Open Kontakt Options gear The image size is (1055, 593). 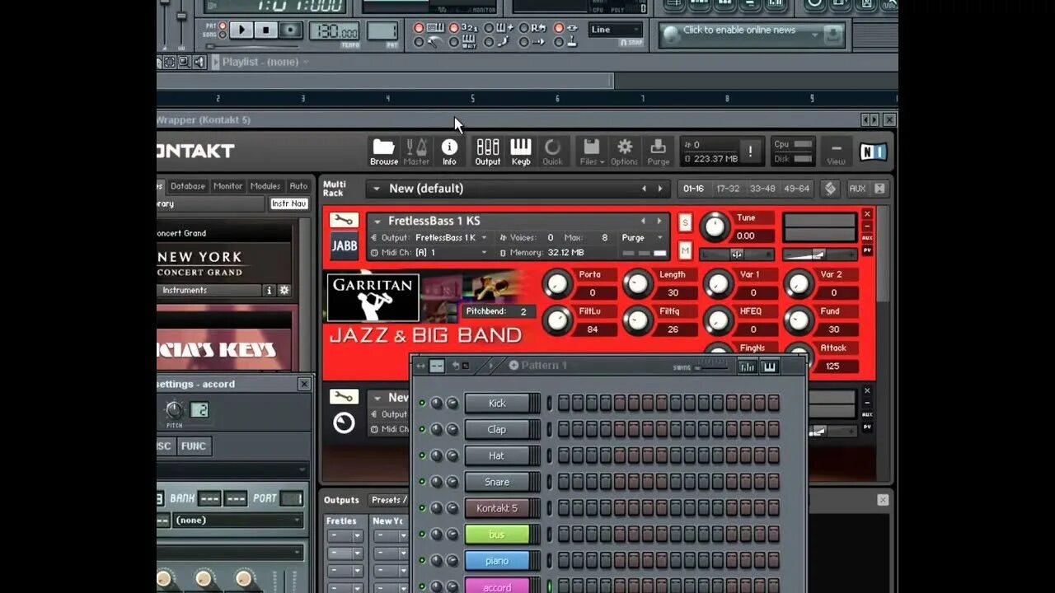[625, 152]
